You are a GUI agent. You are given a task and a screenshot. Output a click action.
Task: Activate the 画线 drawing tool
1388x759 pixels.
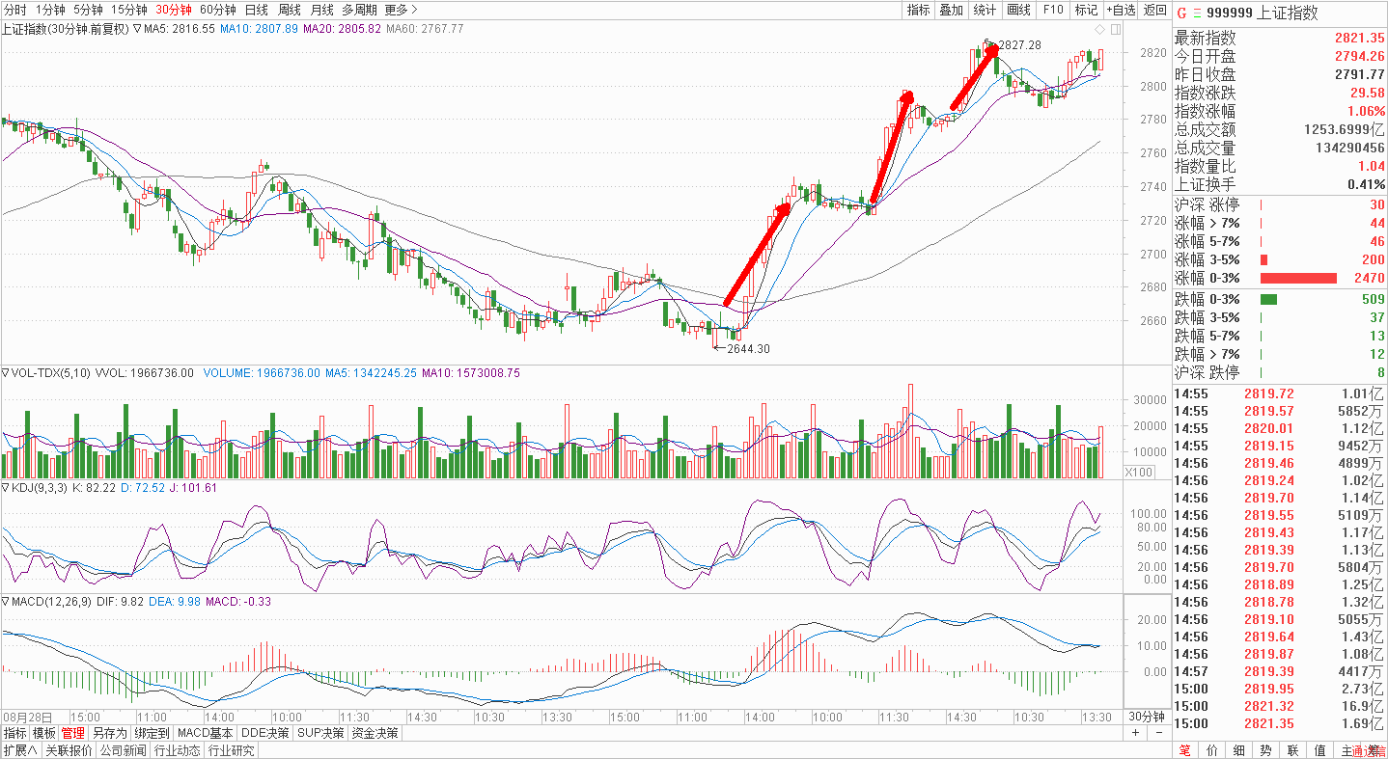coord(1018,10)
